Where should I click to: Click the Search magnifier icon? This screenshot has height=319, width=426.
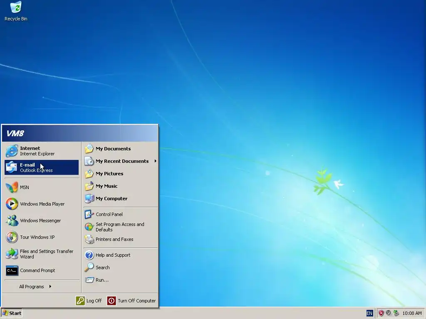click(x=89, y=267)
